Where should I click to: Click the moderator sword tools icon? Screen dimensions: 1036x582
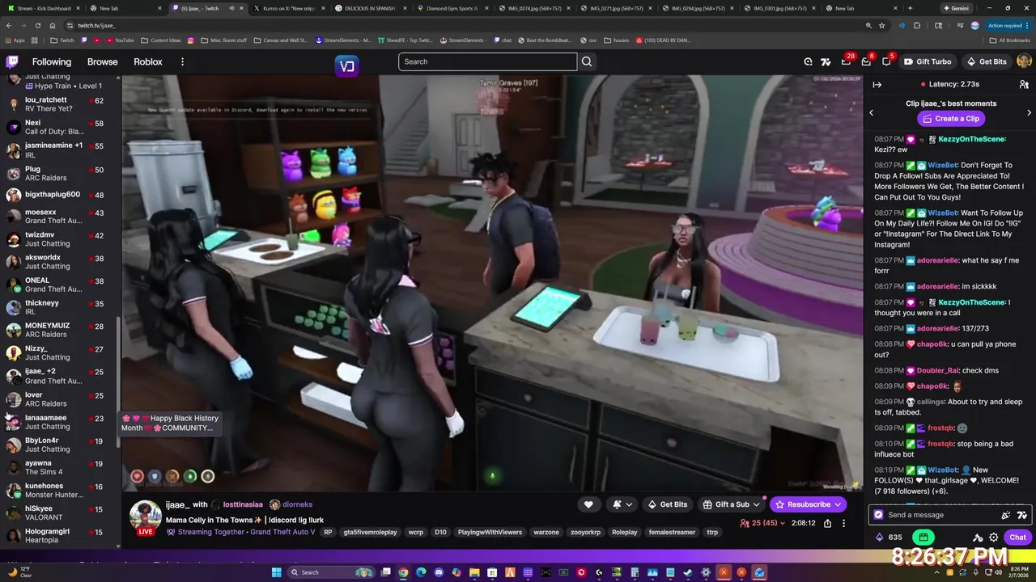click(978, 538)
